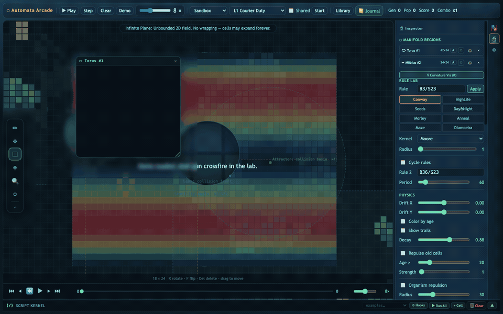Select the Conway rule preset

[x=420, y=99]
